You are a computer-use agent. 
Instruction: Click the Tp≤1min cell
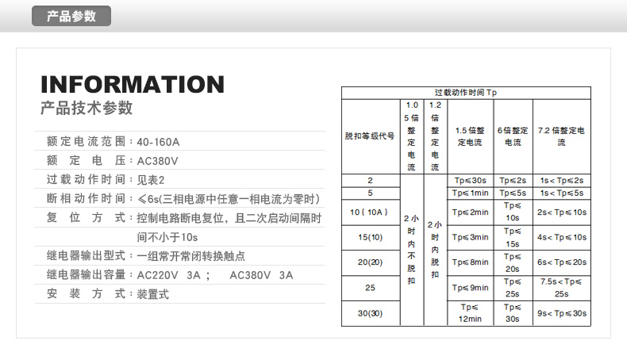click(470, 193)
